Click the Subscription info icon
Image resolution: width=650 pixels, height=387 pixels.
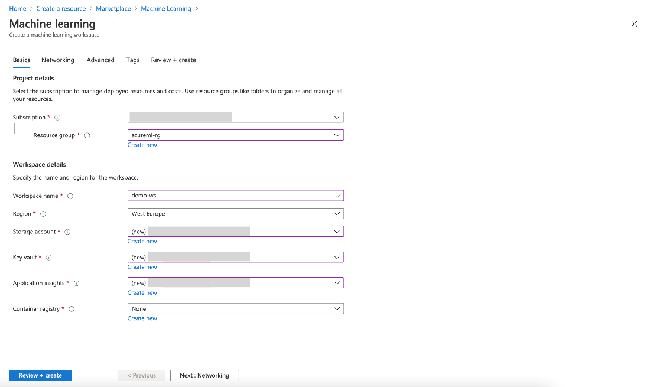[58, 118]
